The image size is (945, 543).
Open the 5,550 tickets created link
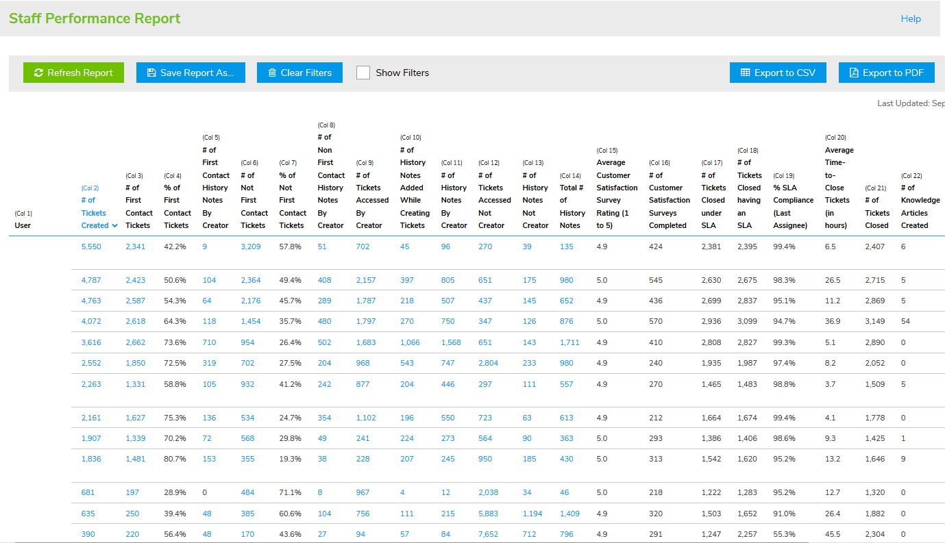90,247
